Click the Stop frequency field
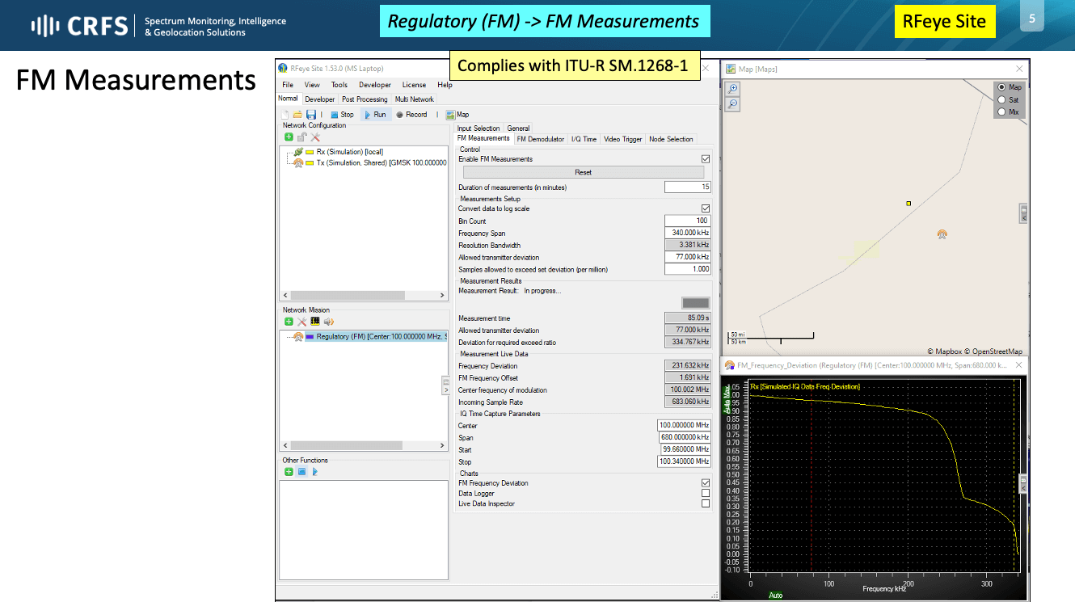 tap(684, 461)
